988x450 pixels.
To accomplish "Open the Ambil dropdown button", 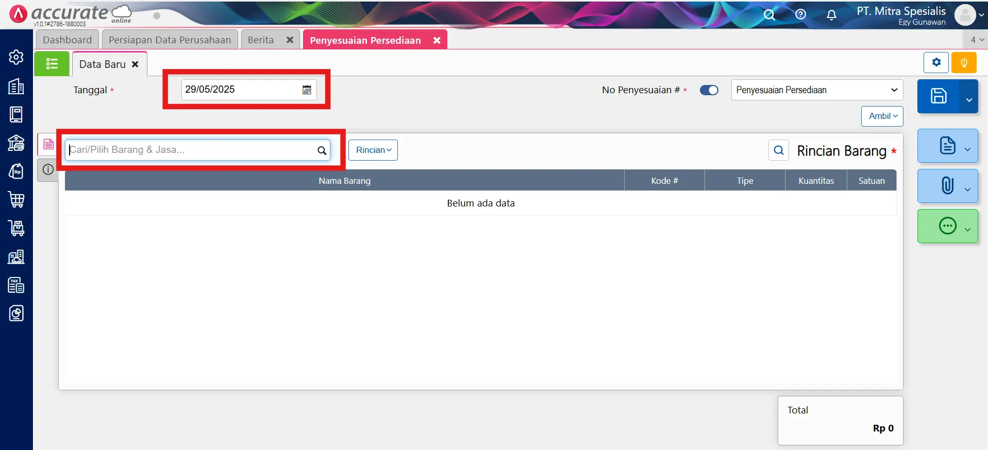I will (x=882, y=116).
